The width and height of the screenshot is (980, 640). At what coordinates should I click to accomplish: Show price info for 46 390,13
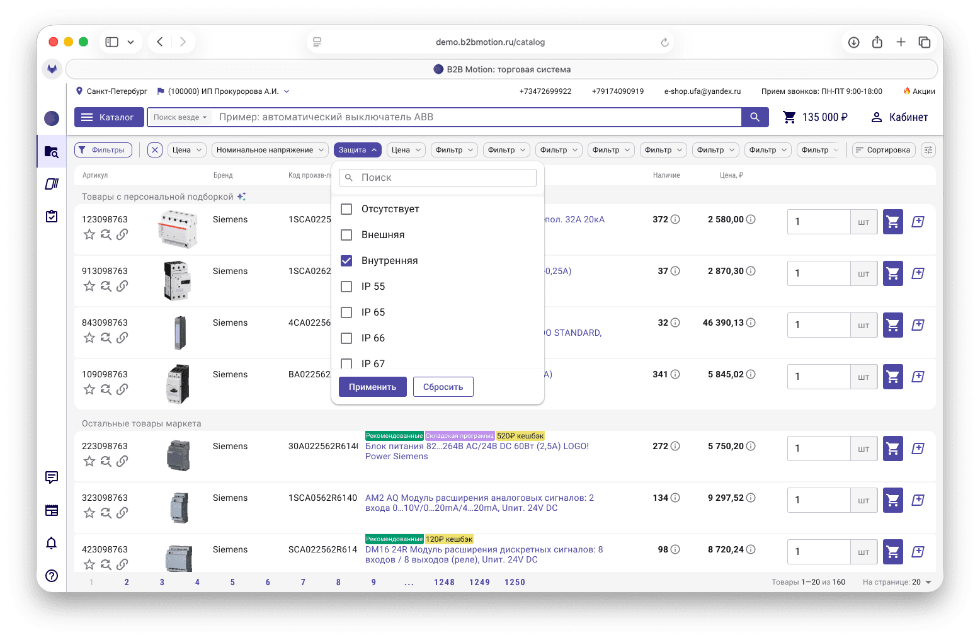(x=751, y=323)
